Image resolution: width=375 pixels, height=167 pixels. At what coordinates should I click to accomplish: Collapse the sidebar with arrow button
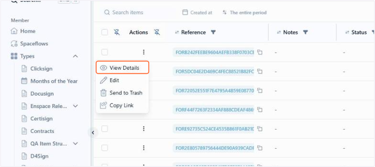pos(93,133)
